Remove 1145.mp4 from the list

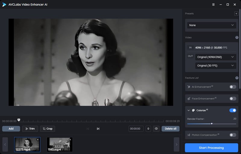(70, 140)
